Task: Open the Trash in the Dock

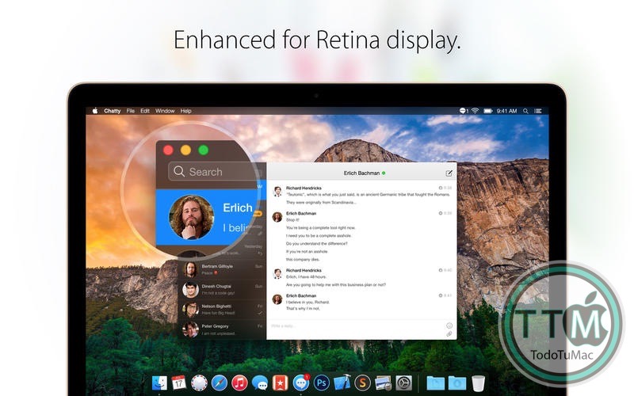Action: [479, 383]
